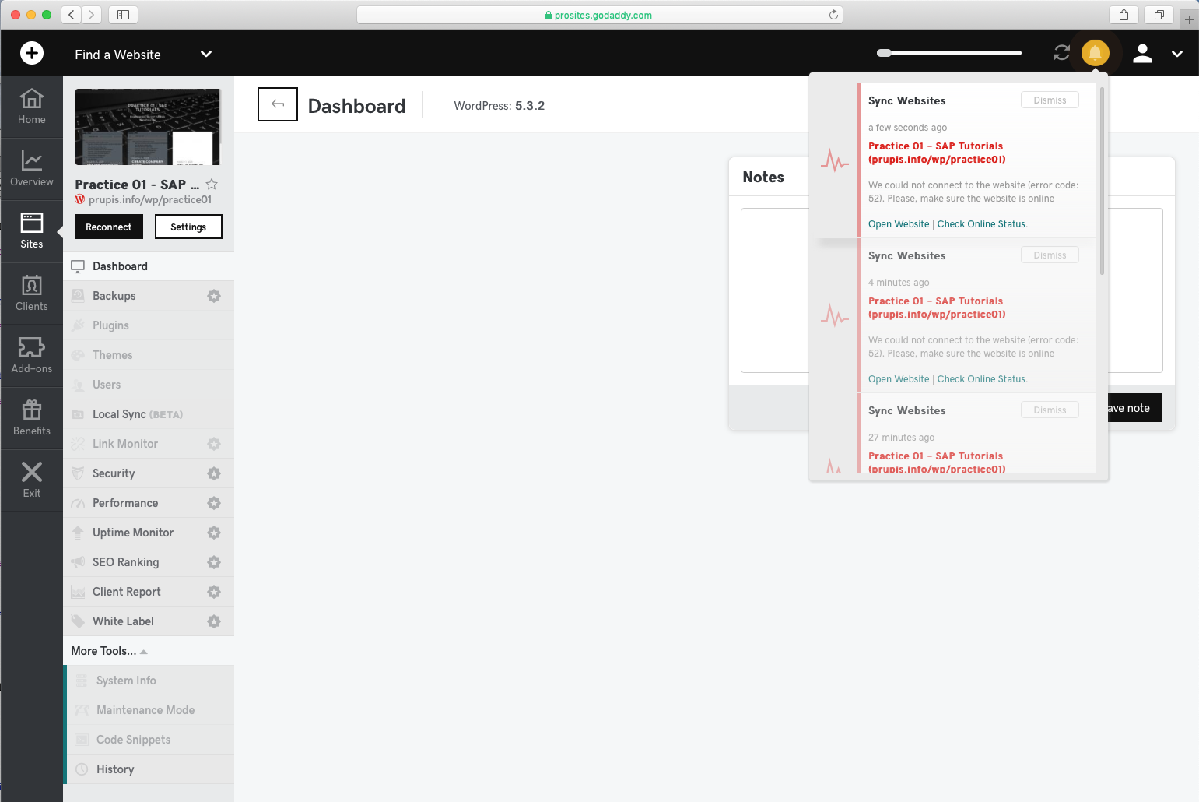Click the progress slider in the header

pyautogui.click(x=948, y=53)
